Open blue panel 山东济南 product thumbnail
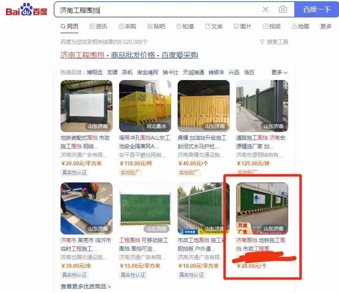 87,208
